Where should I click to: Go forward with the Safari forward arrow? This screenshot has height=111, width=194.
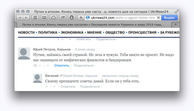point(26,18)
